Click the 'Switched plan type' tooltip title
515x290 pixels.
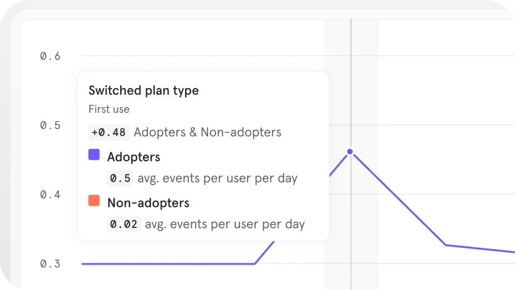click(144, 90)
